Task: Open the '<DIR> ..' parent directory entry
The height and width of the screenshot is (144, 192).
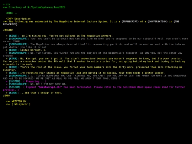Action: pos(12,13)
